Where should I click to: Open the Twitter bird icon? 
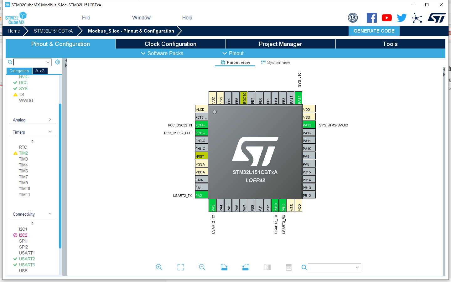coord(402,18)
